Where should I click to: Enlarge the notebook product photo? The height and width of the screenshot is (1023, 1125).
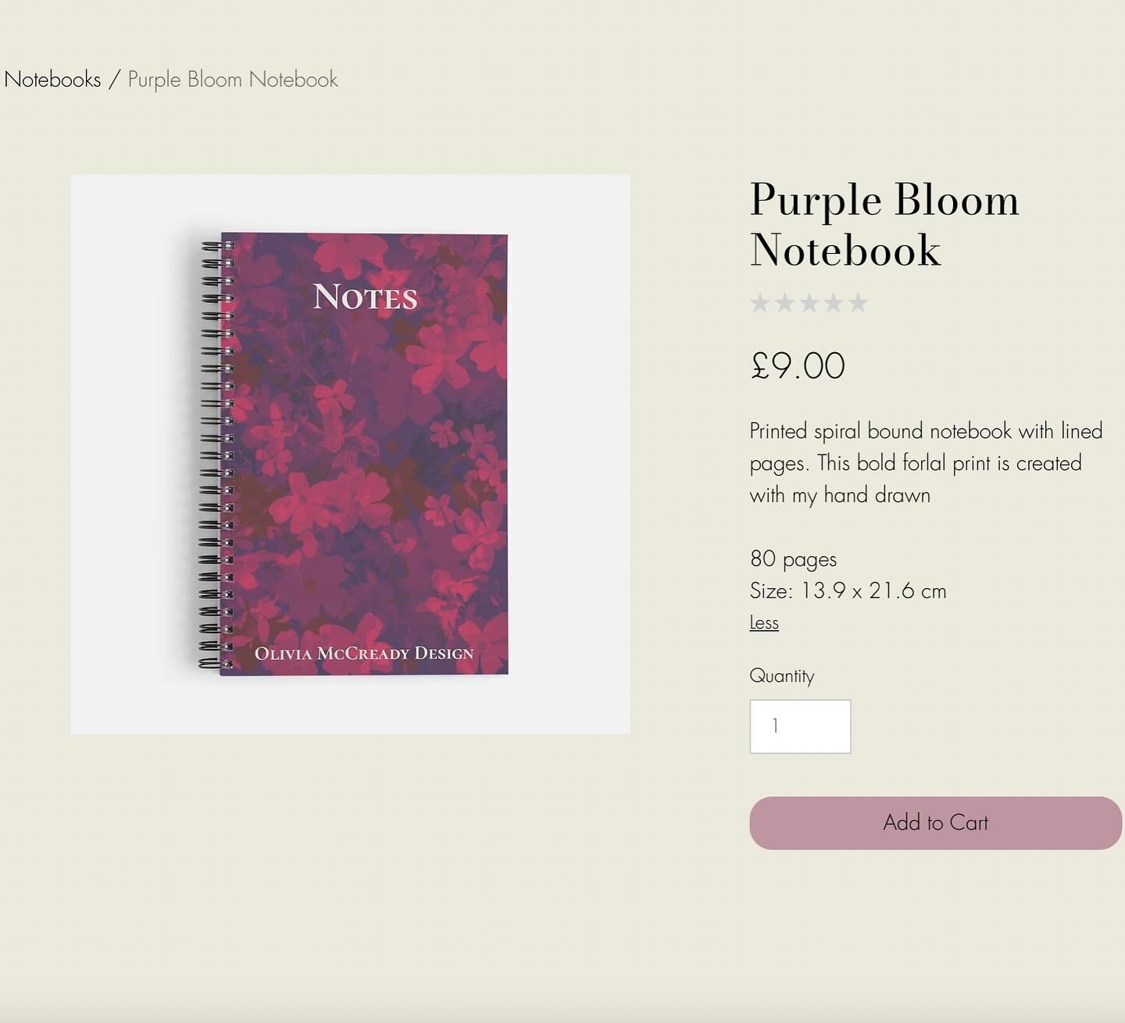tap(352, 453)
